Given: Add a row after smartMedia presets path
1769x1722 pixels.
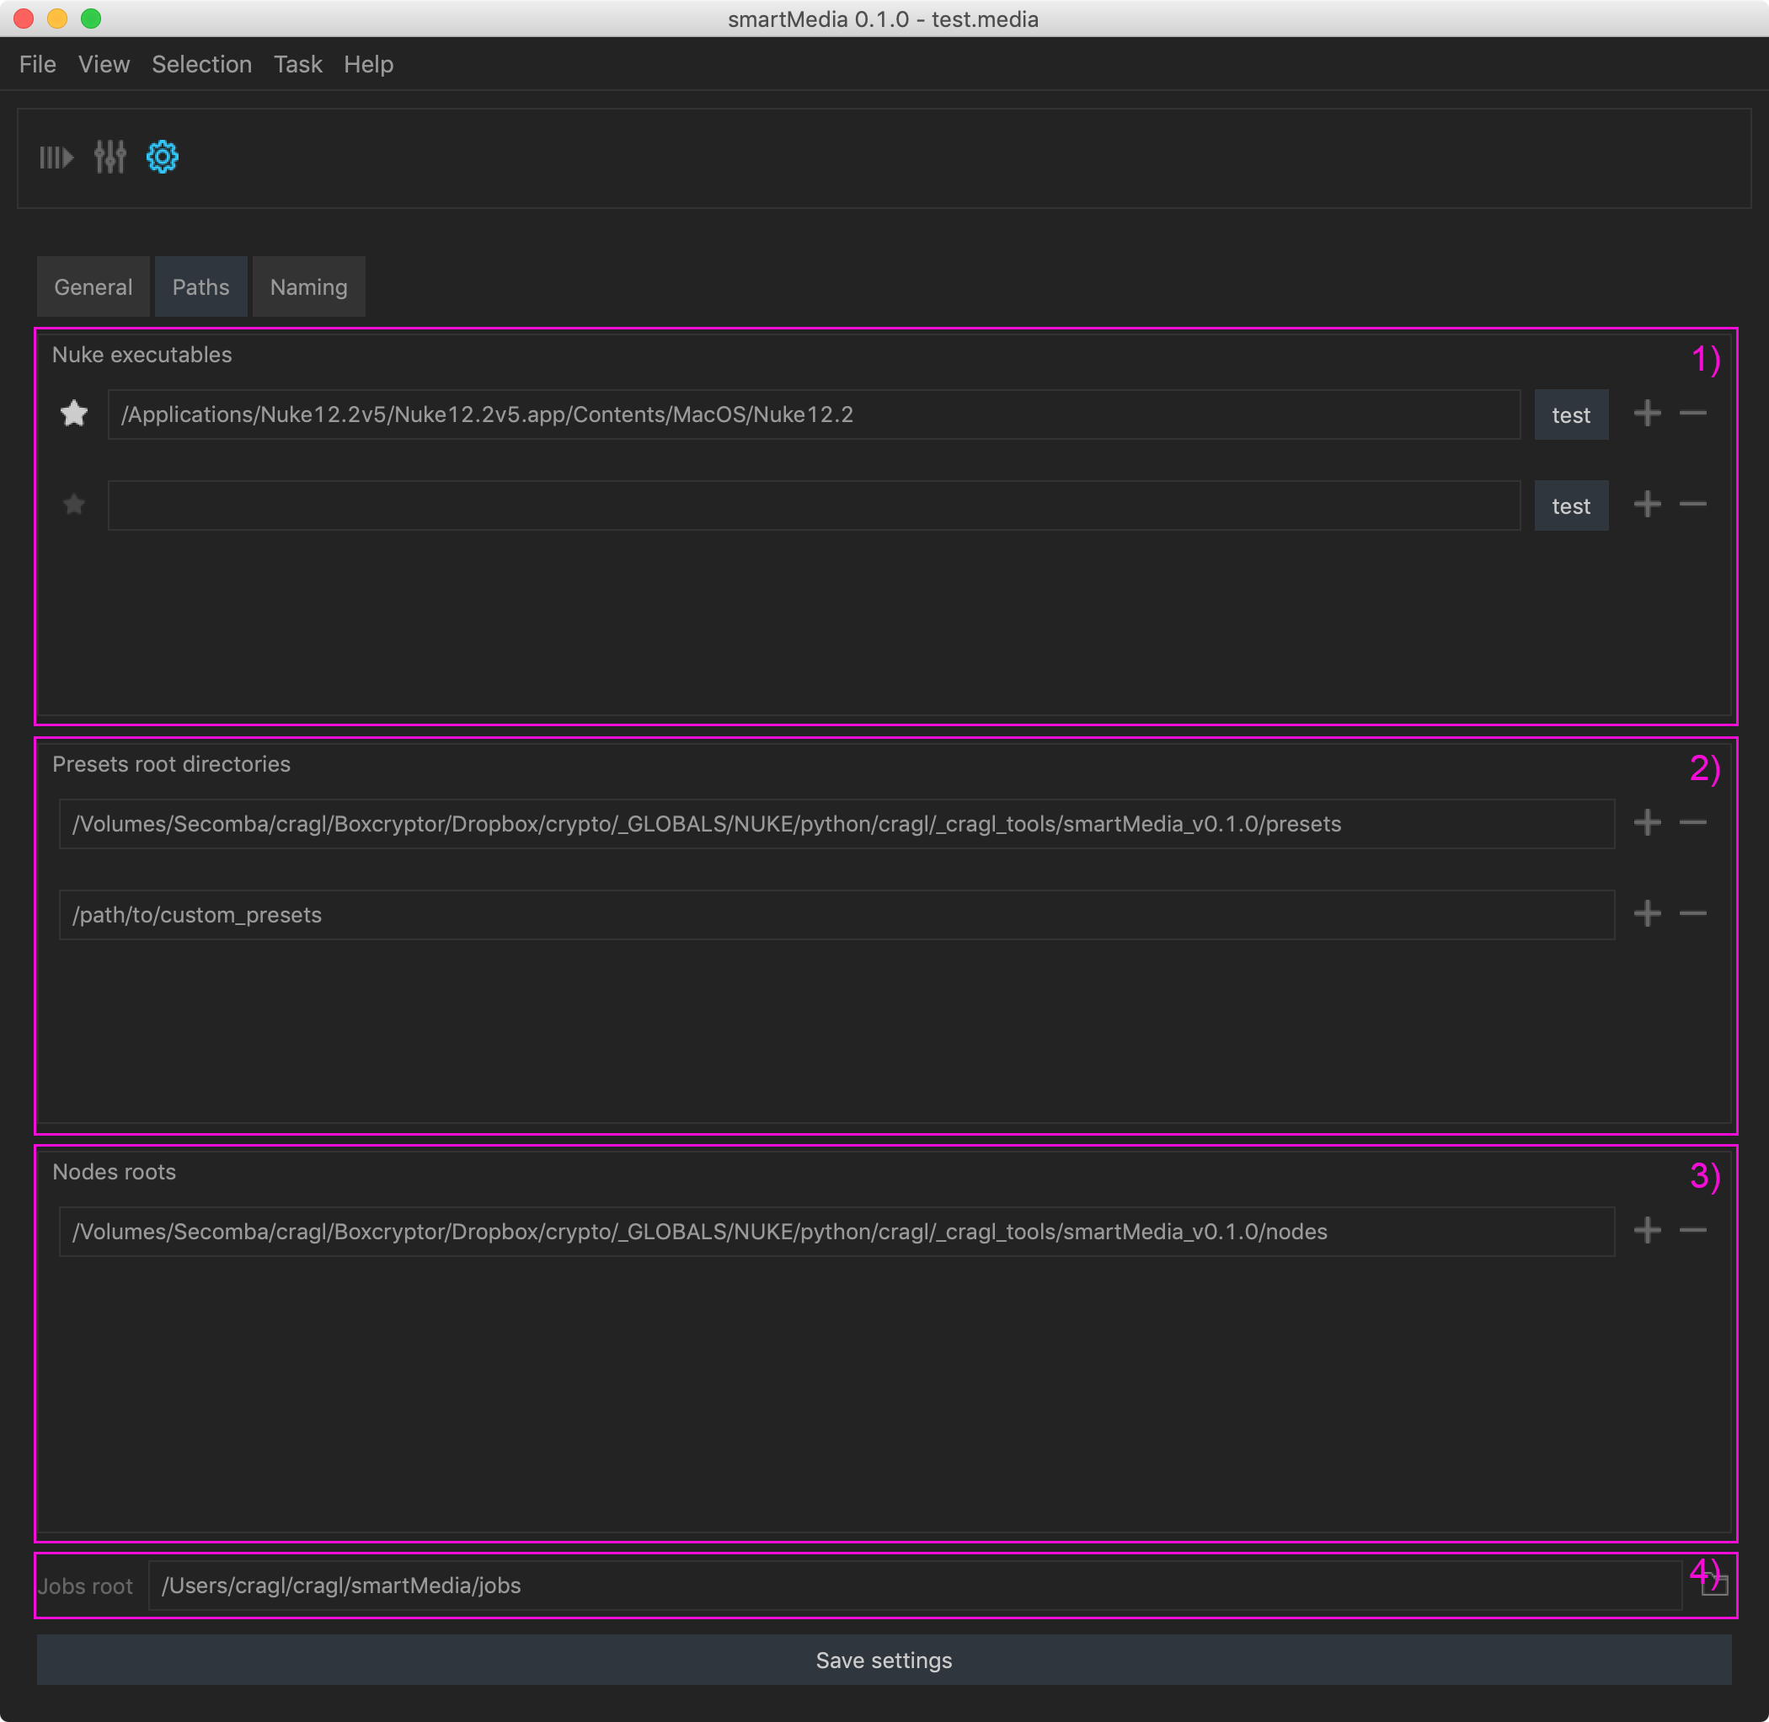Looking at the screenshot, I should point(1647,823).
